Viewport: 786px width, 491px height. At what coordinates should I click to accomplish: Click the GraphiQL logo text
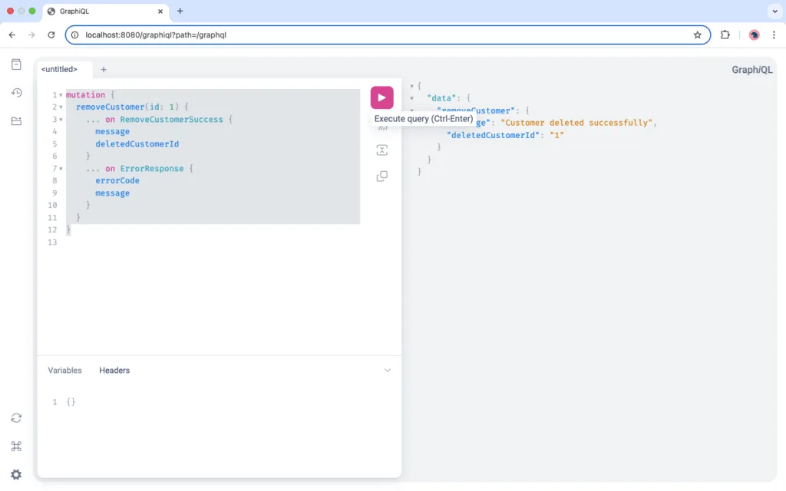[751, 70]
